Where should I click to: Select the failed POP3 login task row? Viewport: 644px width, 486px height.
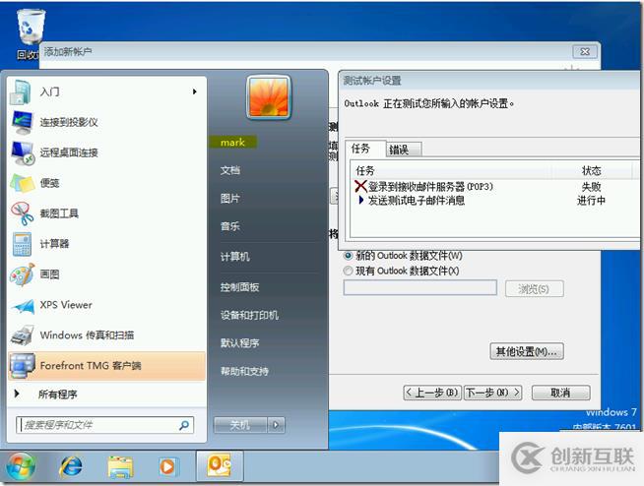[x=494, y=187]
